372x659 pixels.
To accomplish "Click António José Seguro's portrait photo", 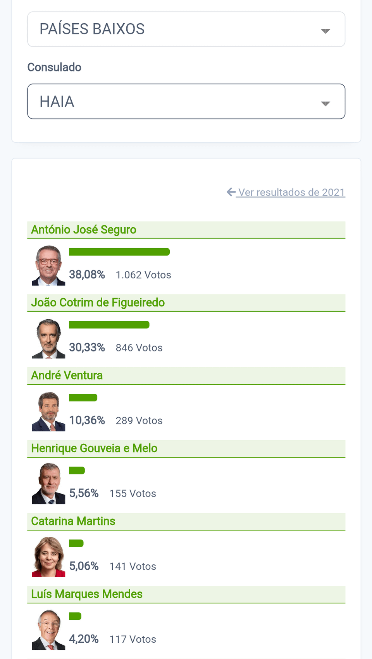I will [48, 266].
